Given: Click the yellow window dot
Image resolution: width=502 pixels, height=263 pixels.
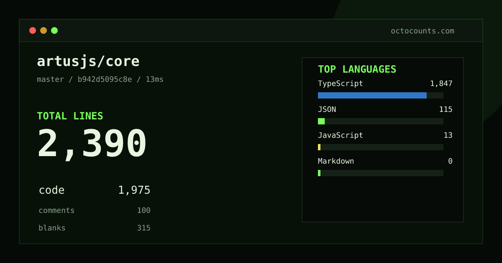Looking at the screenshot, I should 44,30.
